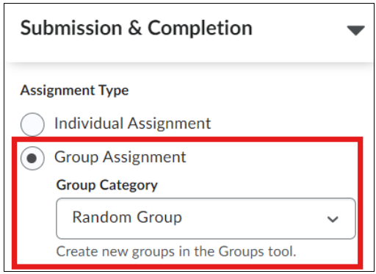Click the black downward triangle icon

click(x=355, y=31)
